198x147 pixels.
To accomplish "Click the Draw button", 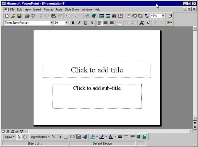I will point(10,137).
